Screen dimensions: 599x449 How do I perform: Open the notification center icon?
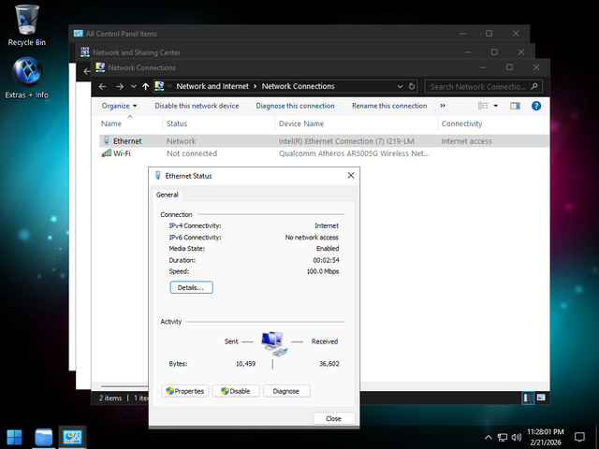(579, 437)
